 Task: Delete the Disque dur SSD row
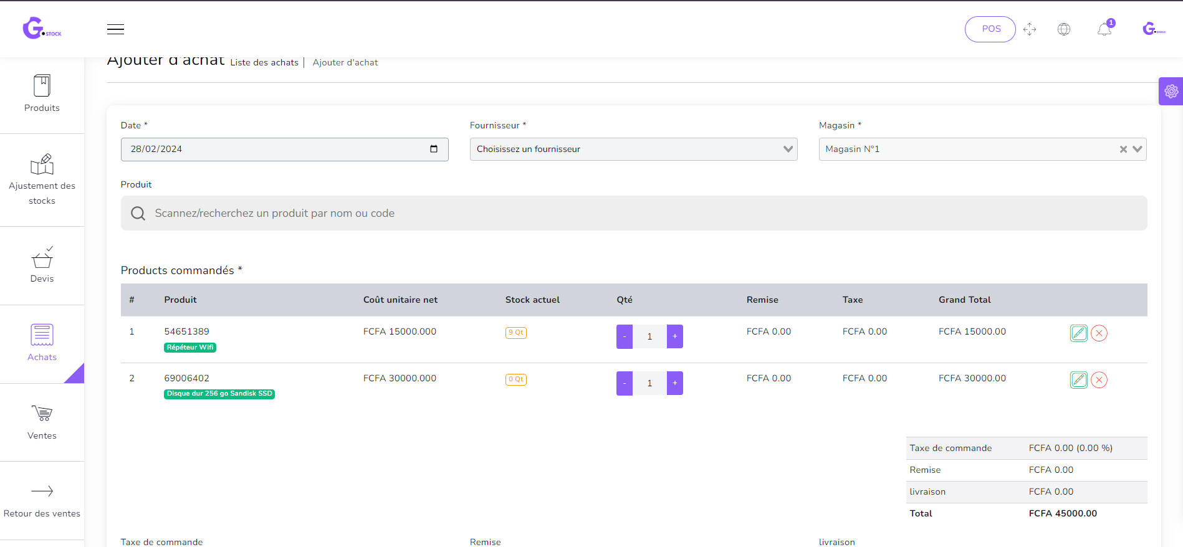point(1099,380)
